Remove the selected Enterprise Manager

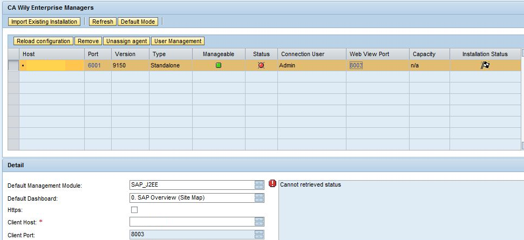click(88, 41)
